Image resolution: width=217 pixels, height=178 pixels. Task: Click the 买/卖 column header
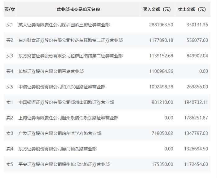10,9
